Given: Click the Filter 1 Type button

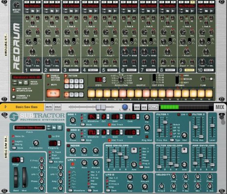Looking at the screenshot, I should point(172,140).
